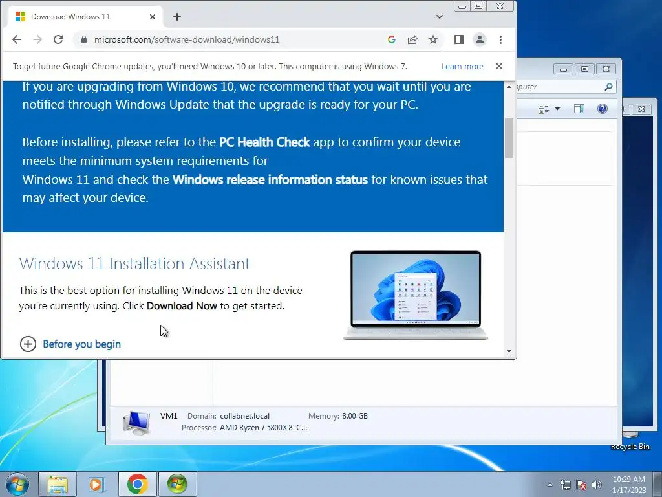Show hidden tray icons arrow
The image size is (662, 497).
[x=550, y=485]
